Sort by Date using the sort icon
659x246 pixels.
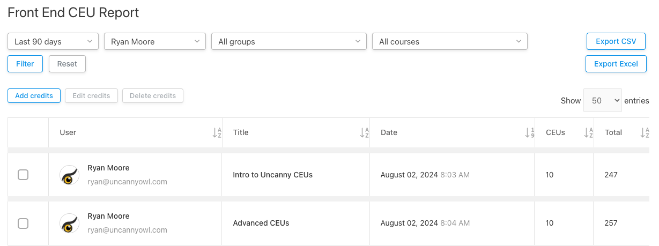click(x=530, y=133)
